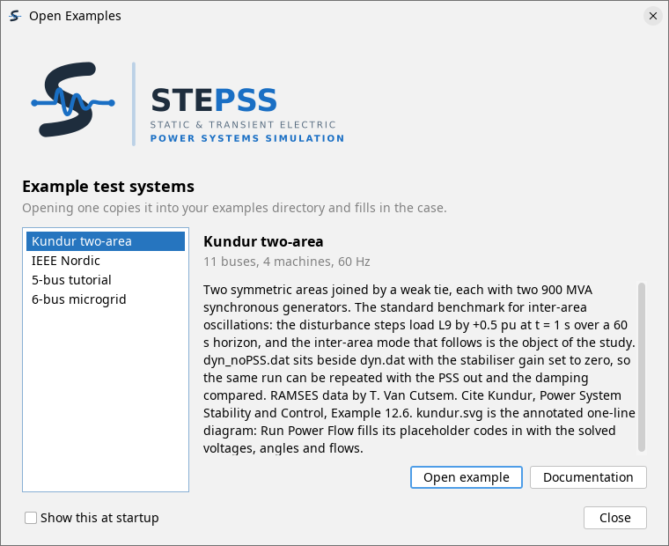Enable Show this at startup checkbox
The width and height of the screenshot is (669, 546).
coord(31,518)
